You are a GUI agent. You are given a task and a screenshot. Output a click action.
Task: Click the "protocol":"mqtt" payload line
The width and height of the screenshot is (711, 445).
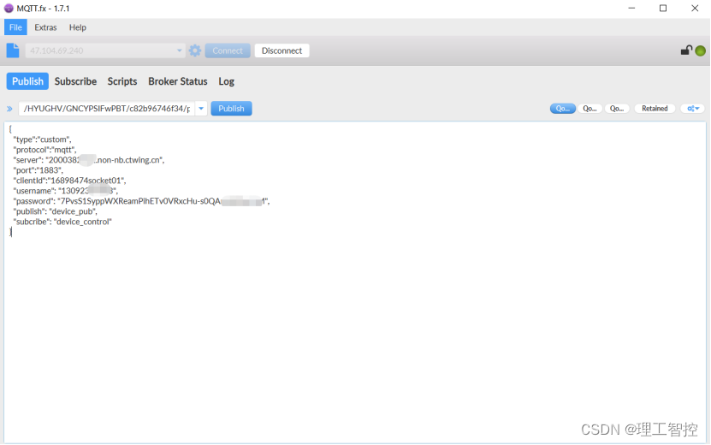click(44, 150)
